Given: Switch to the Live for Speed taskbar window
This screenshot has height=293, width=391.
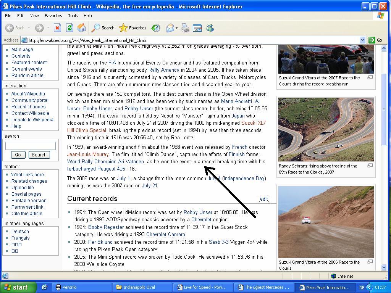Looking at the screenshot, I should click(203, 287).
